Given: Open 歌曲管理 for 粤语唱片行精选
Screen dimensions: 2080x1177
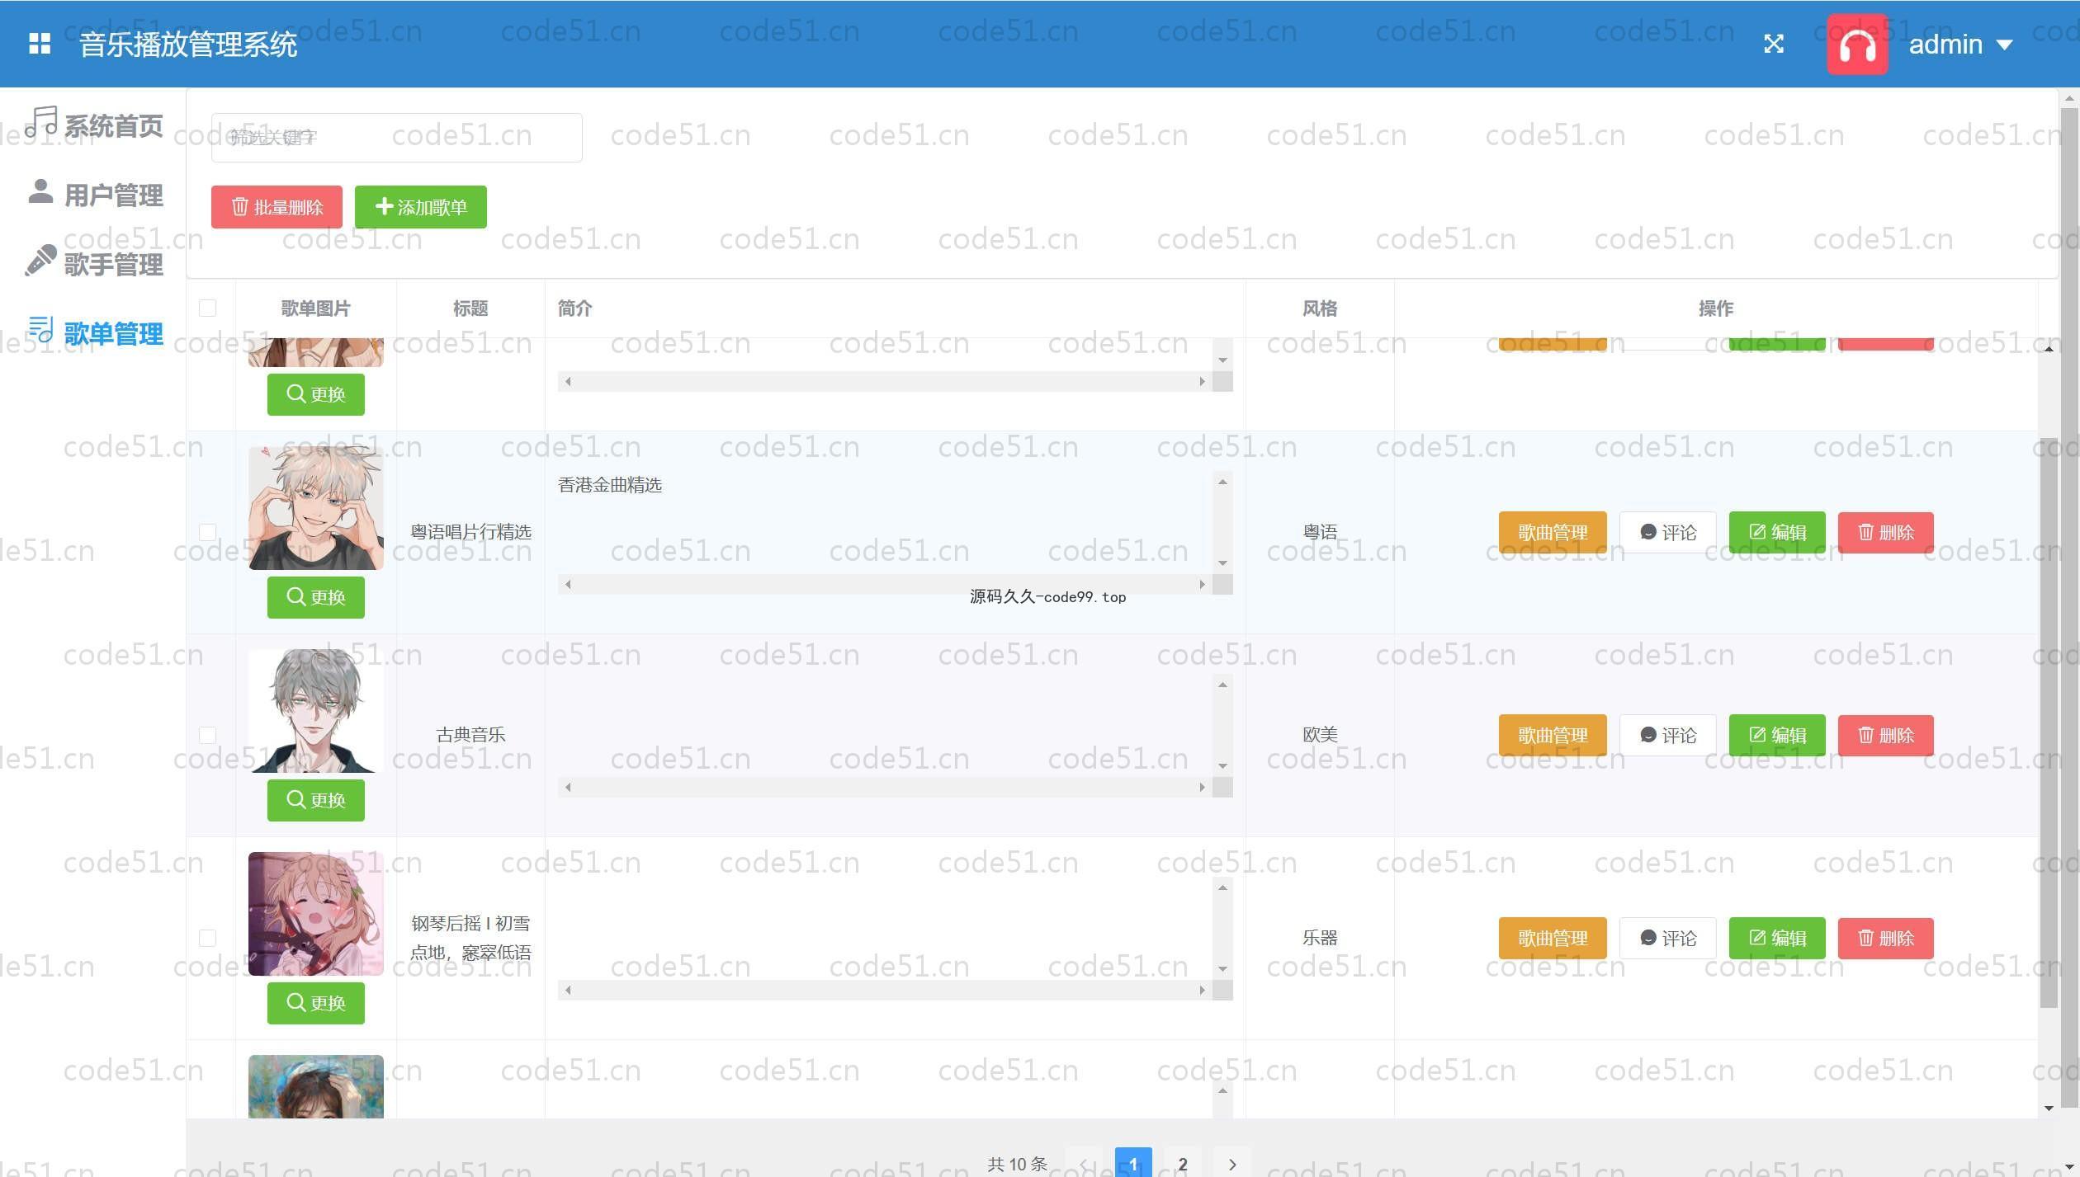Looking at the screenshot, I should click(1553, 532).
